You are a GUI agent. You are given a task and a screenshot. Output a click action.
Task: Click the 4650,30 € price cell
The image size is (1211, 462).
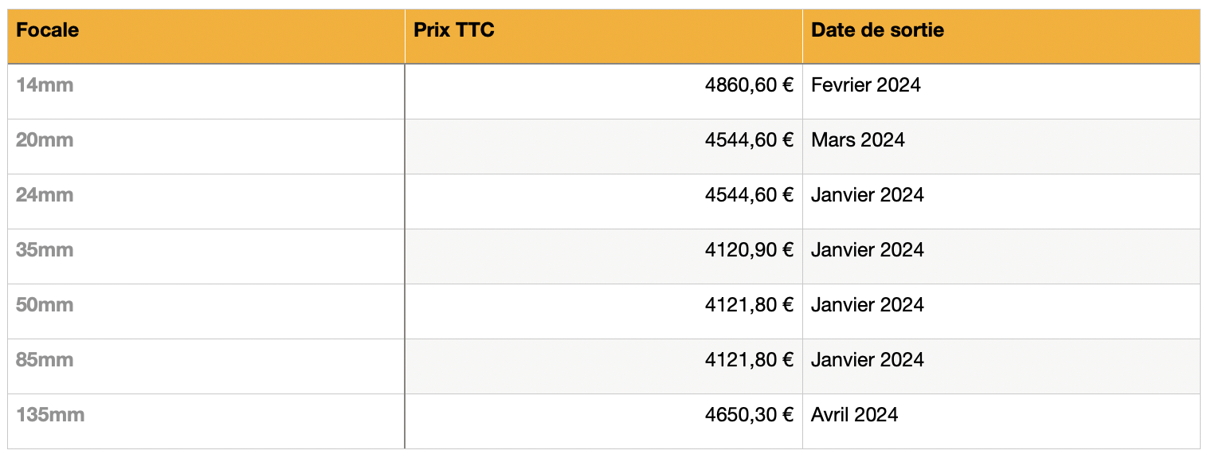pyautogui.click(x=749, y=415)
